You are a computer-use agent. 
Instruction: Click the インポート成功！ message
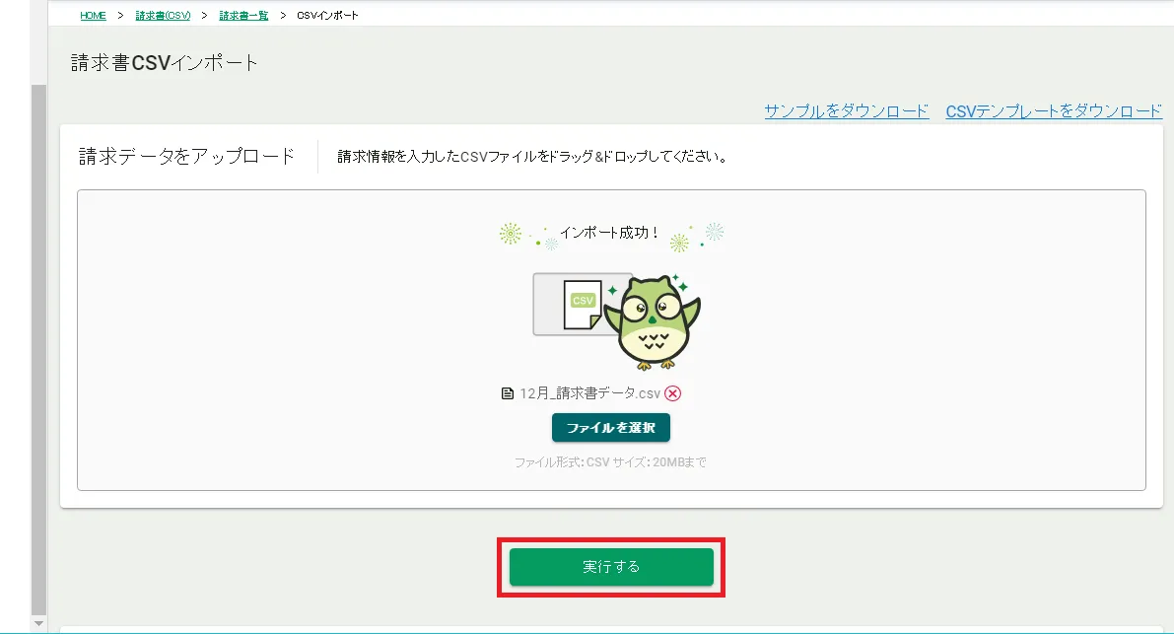tap(610, 233)
